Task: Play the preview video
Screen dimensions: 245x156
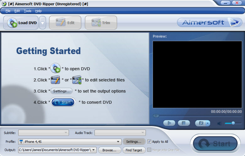Action: (x=169, y=123)
